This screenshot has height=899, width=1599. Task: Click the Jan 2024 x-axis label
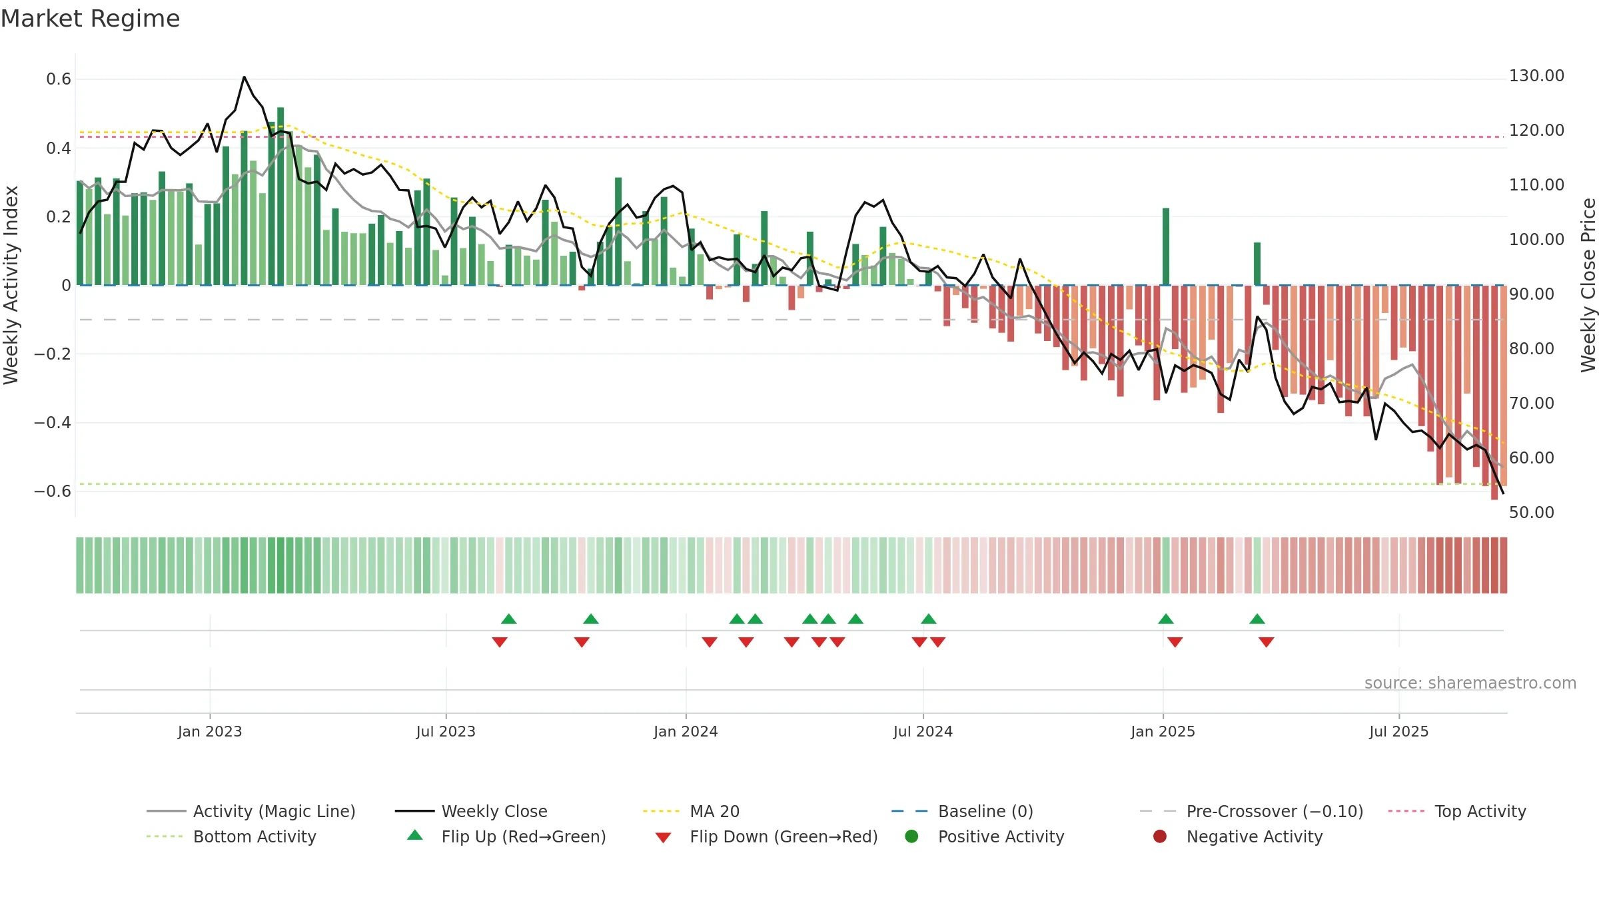tap(686, 731)
